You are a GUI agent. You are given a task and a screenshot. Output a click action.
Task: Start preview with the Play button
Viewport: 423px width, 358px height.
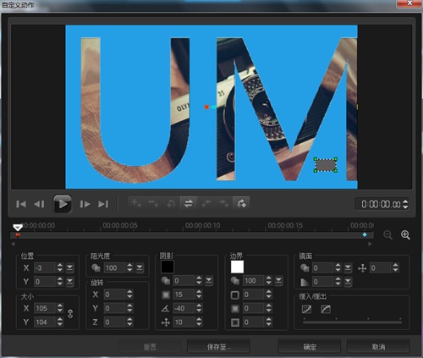coord(63,204)
